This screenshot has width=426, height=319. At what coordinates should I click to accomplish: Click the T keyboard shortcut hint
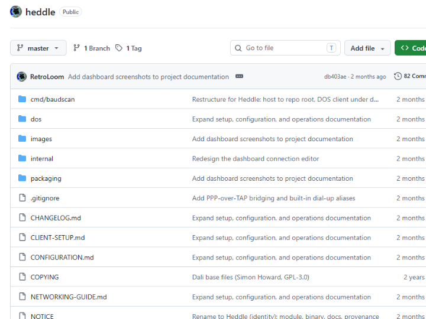click(331, 48)
